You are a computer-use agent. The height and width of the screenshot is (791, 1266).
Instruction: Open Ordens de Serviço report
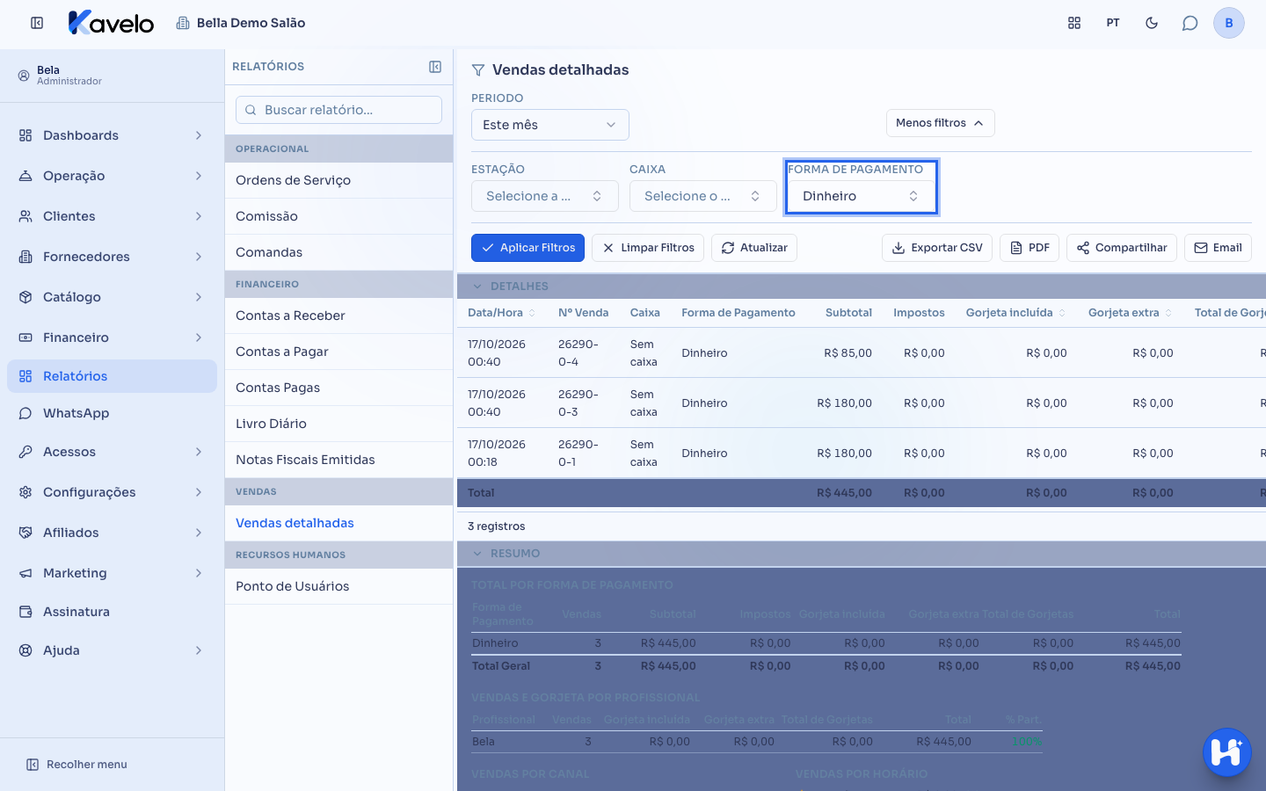point(338,180)
